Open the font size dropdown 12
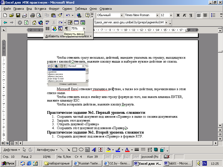 [171, 15]
